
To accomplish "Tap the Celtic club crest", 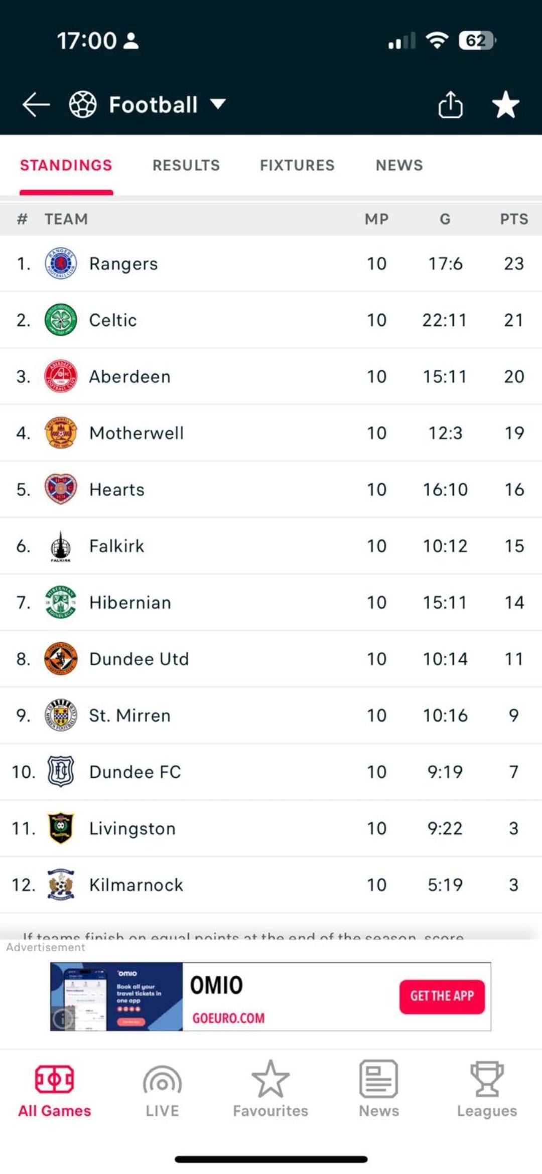I will point(61,320).
